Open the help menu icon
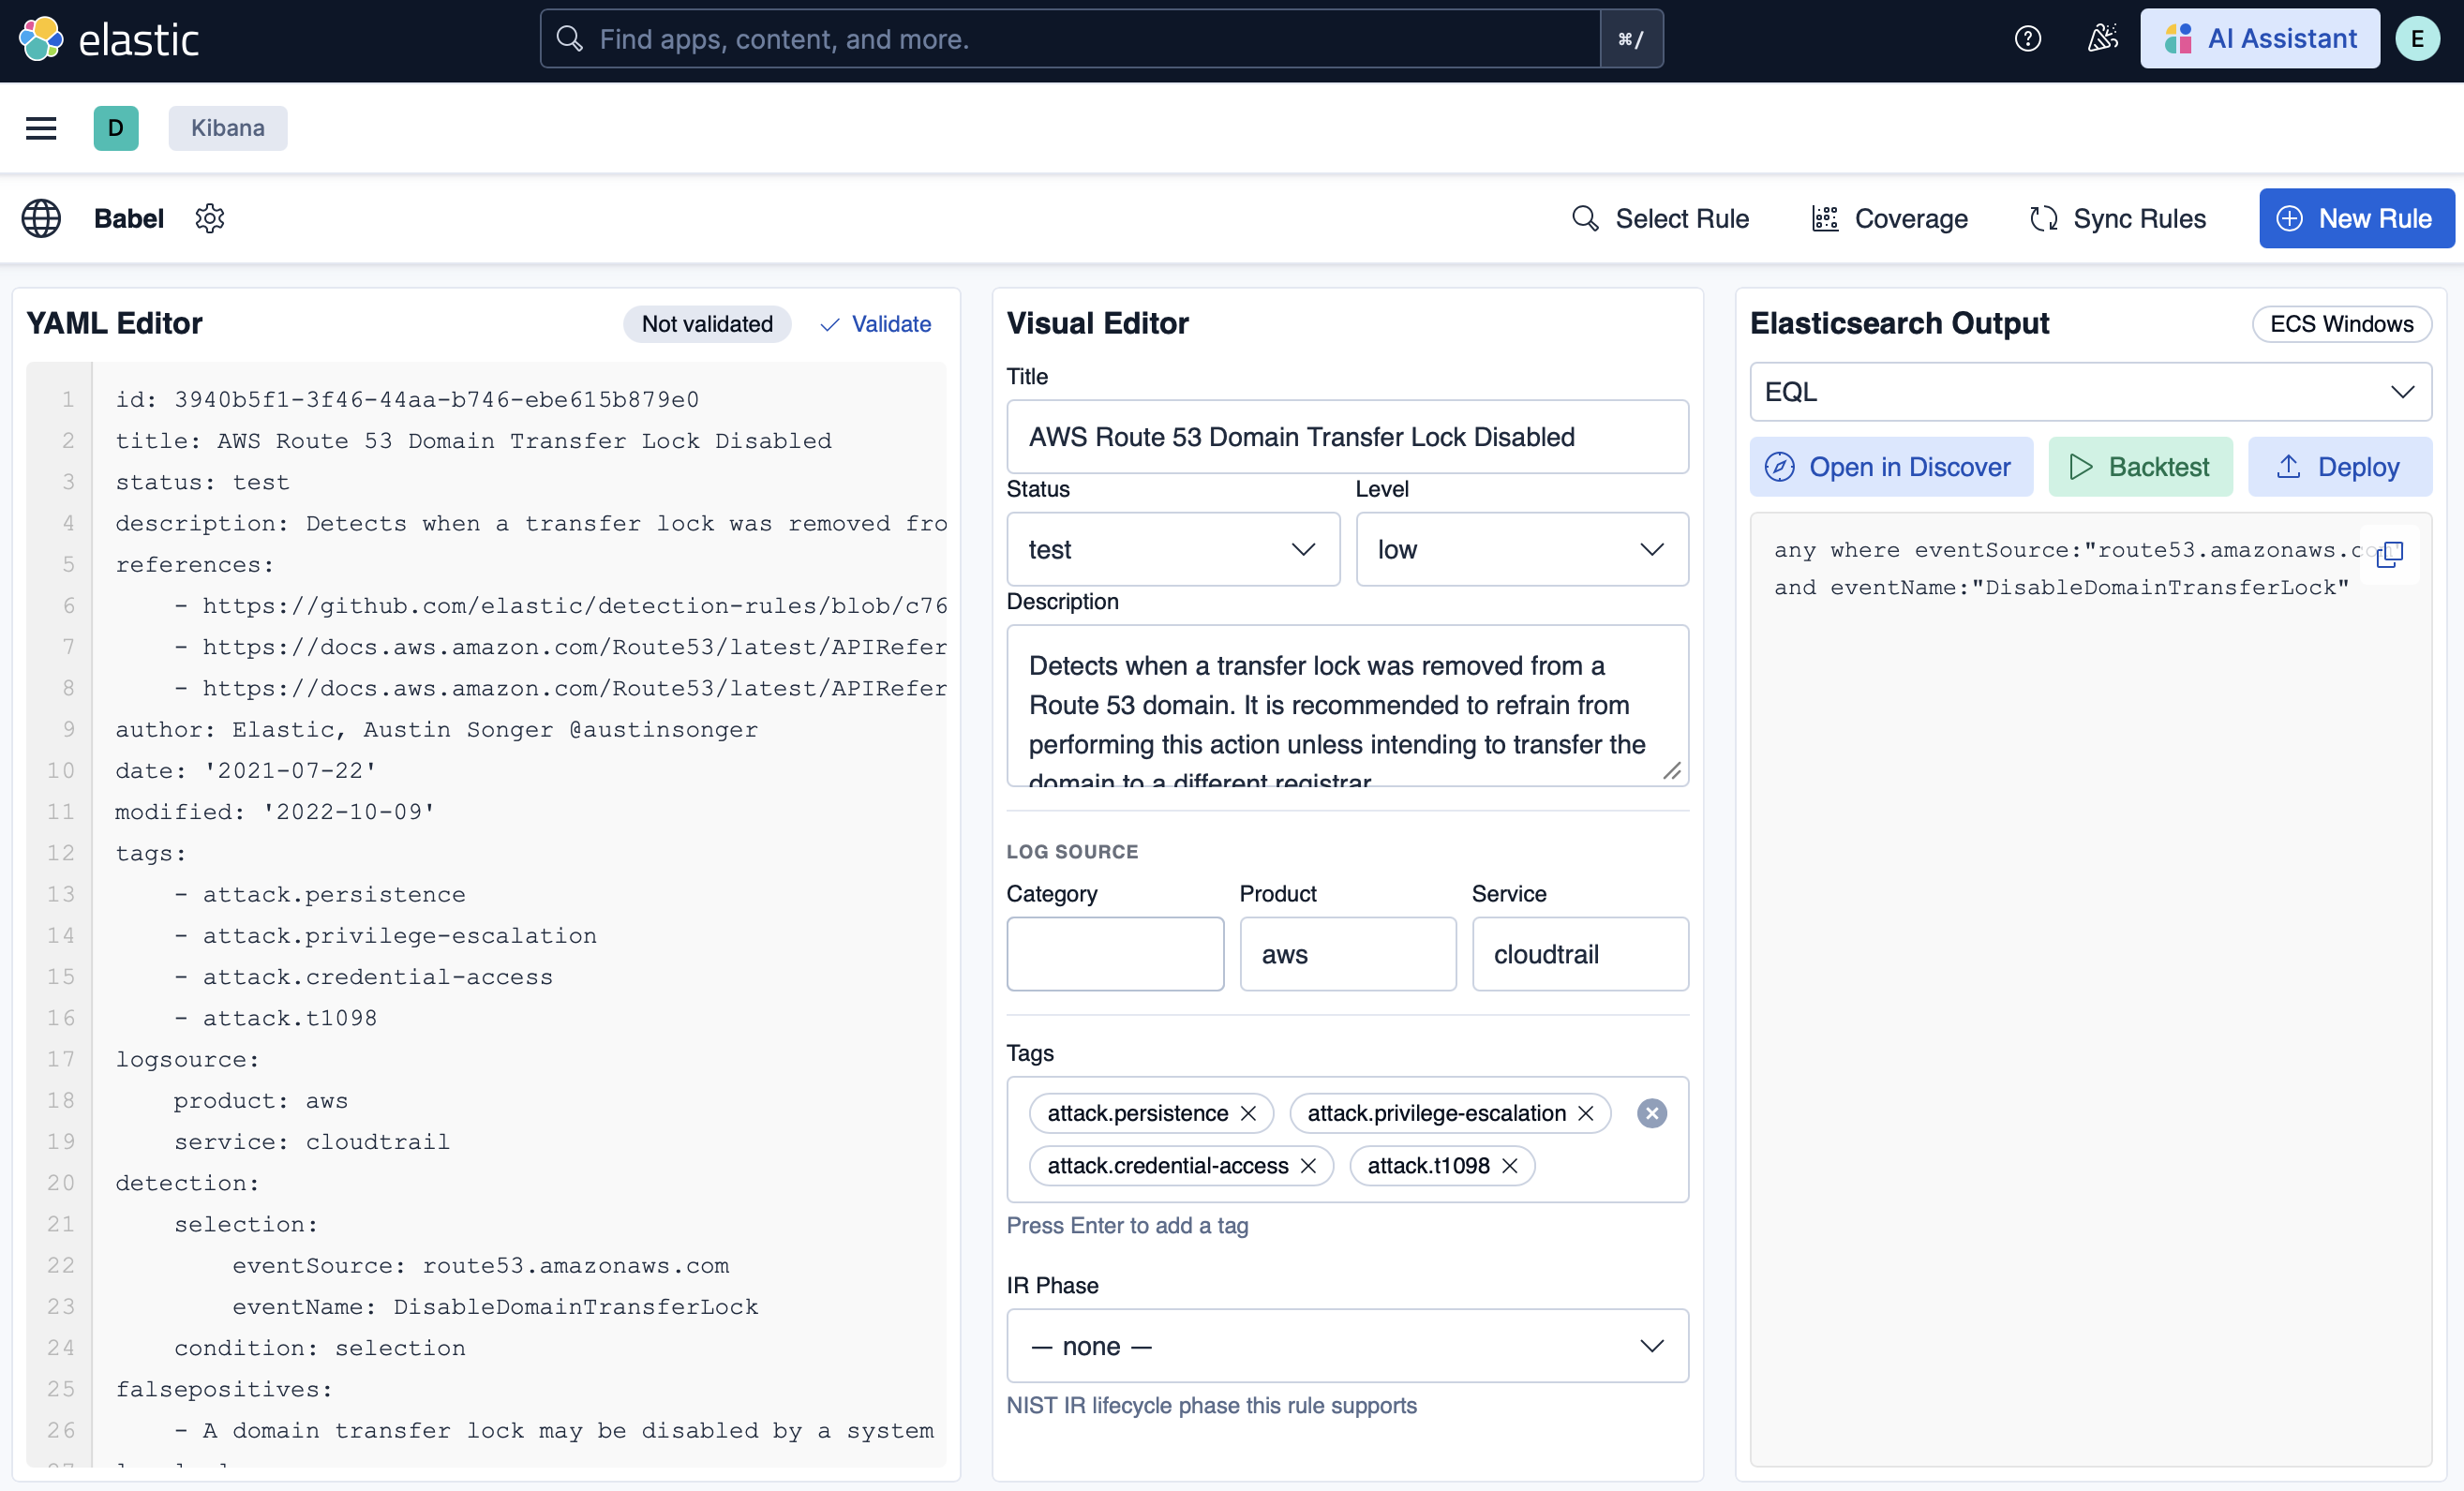 (x=2027, y=39)
